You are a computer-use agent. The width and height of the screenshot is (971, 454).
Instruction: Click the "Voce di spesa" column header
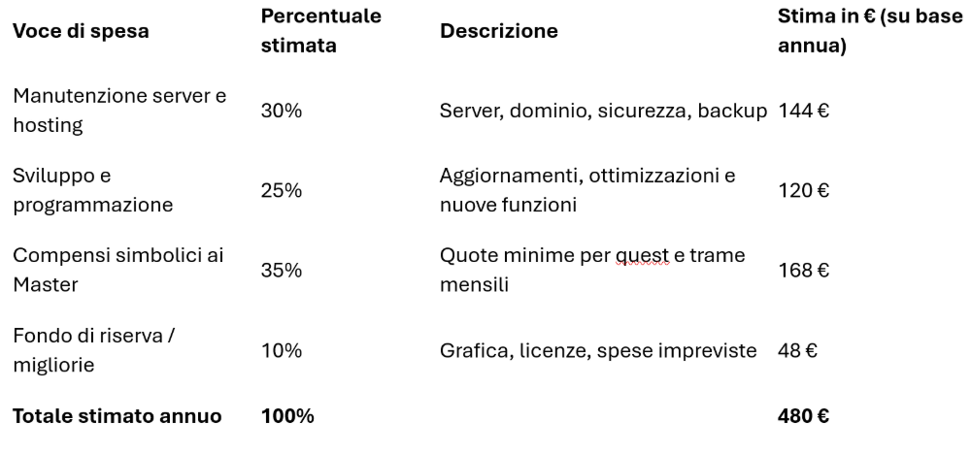pos(81,31)
